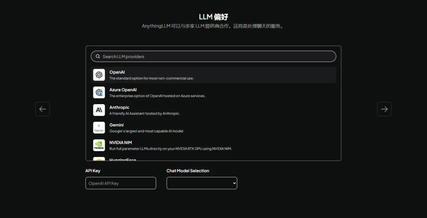Open the Chat Model Selection dropdown

pyautogui.click(x=202, y=183)
